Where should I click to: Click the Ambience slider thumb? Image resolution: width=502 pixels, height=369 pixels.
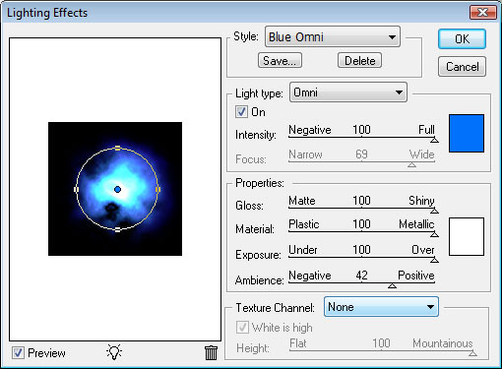392,285
